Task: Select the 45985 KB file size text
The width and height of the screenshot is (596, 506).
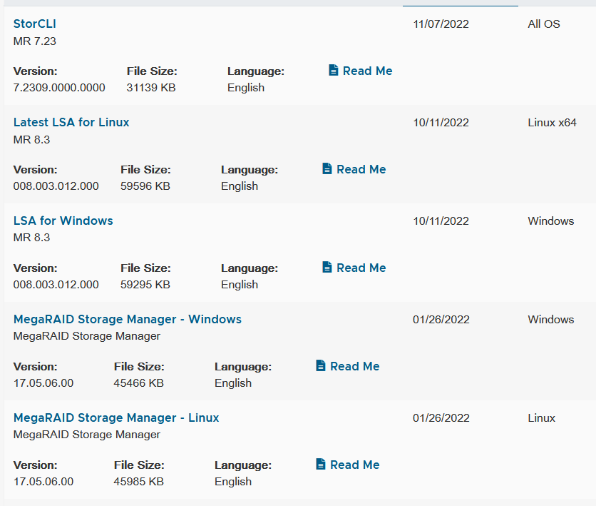Action: pos(138,482)
